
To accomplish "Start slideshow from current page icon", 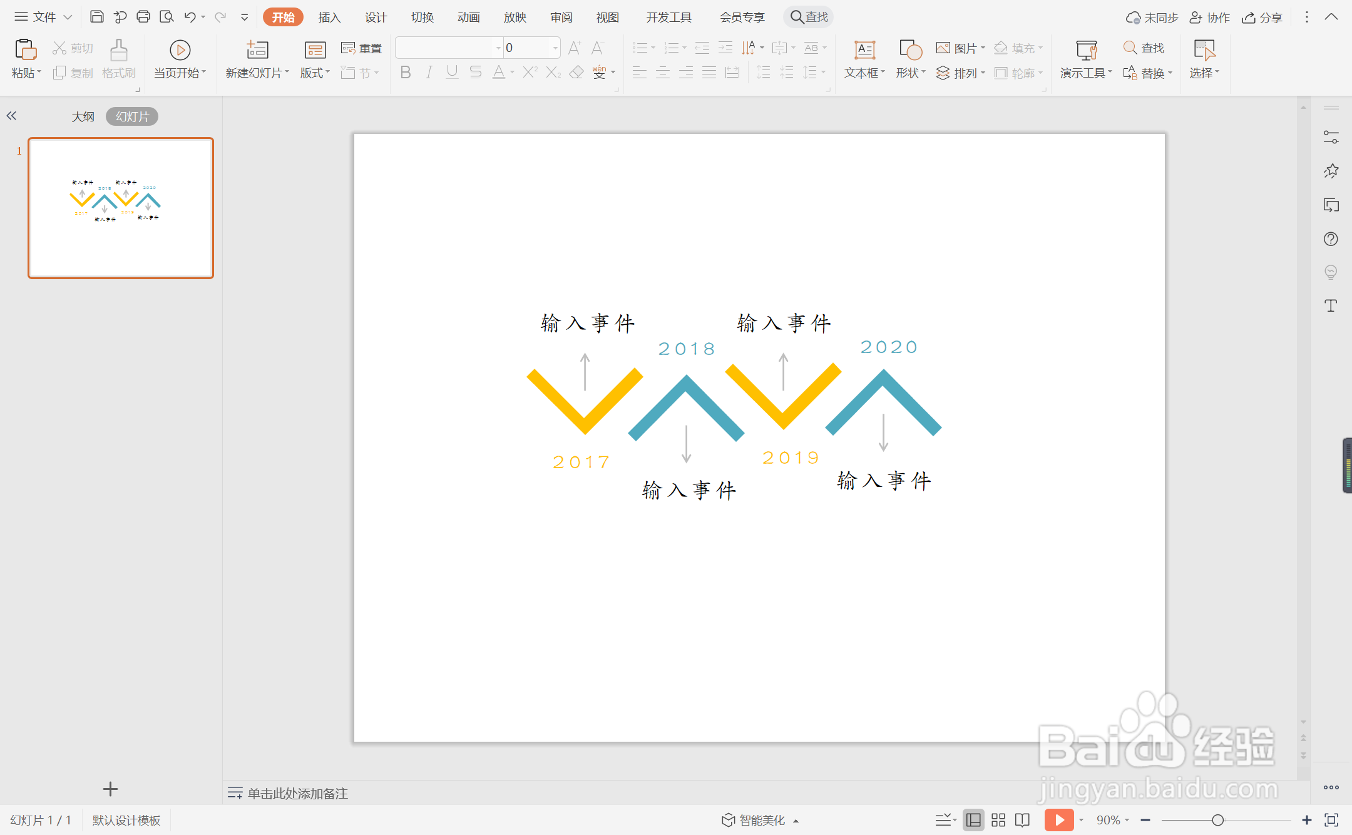I will 180,50.
